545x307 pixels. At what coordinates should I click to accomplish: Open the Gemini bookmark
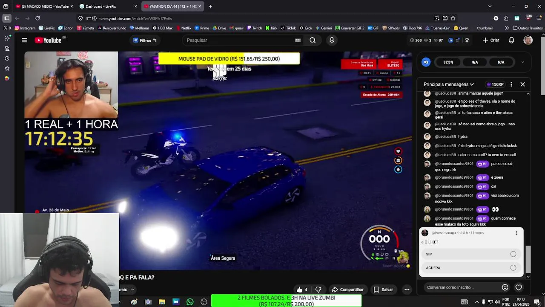pos(323,28)
